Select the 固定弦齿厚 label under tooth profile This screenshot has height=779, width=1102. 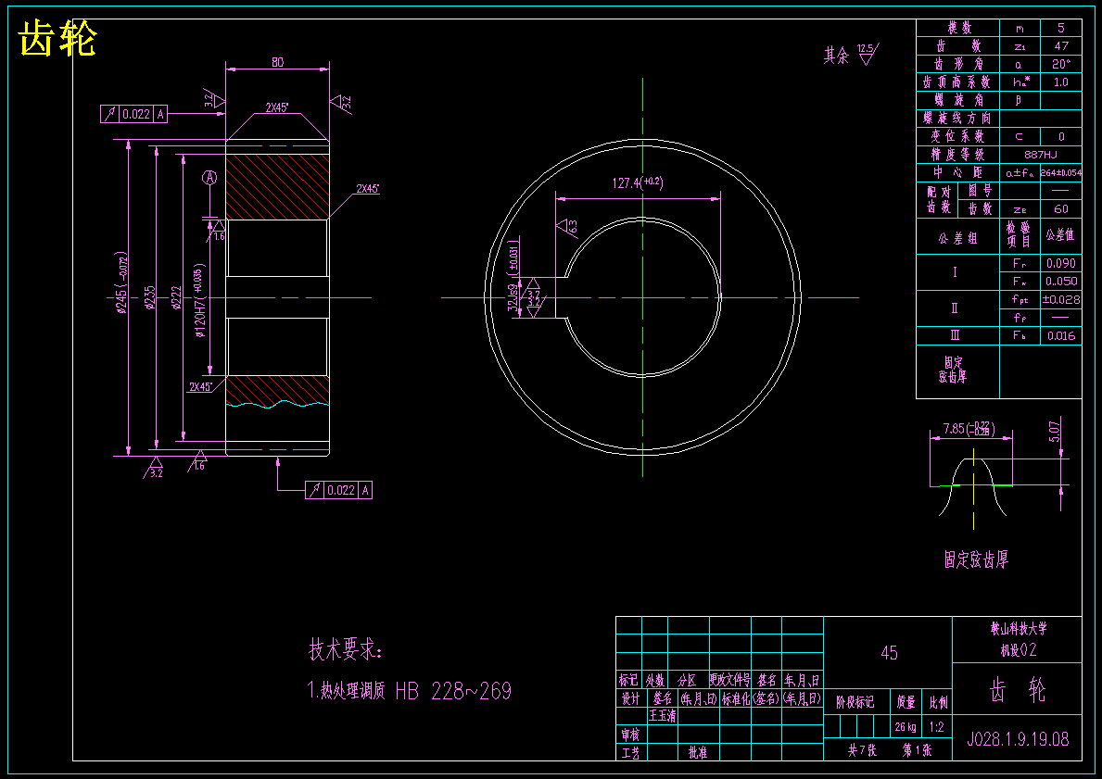point(976,559)
